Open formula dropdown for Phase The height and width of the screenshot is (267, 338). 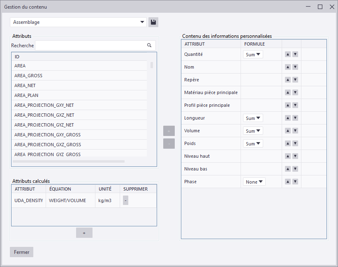click(x=254, y=182)
